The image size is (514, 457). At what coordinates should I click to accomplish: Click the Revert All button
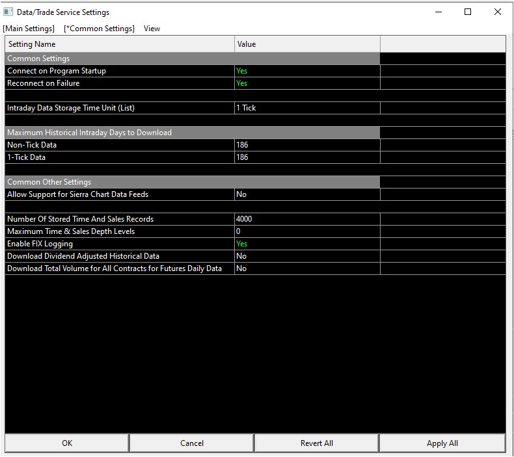pos(317,443)
